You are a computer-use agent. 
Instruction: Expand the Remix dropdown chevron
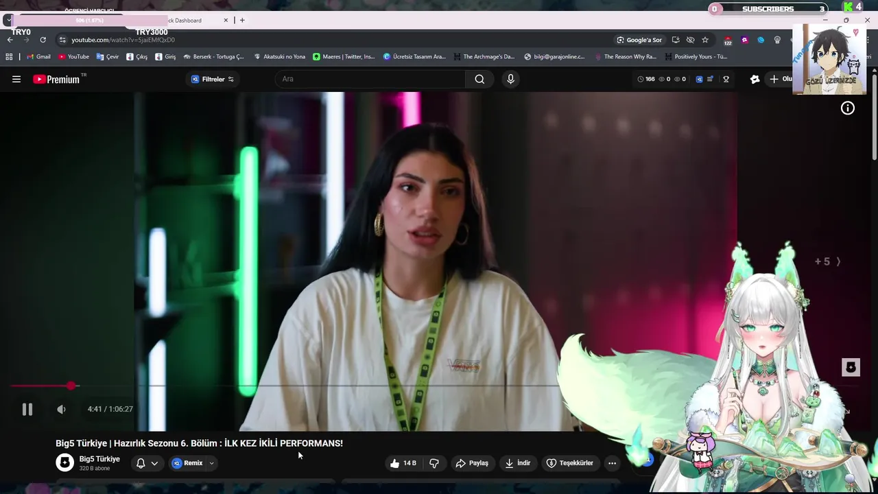click(x=212, y=463)
